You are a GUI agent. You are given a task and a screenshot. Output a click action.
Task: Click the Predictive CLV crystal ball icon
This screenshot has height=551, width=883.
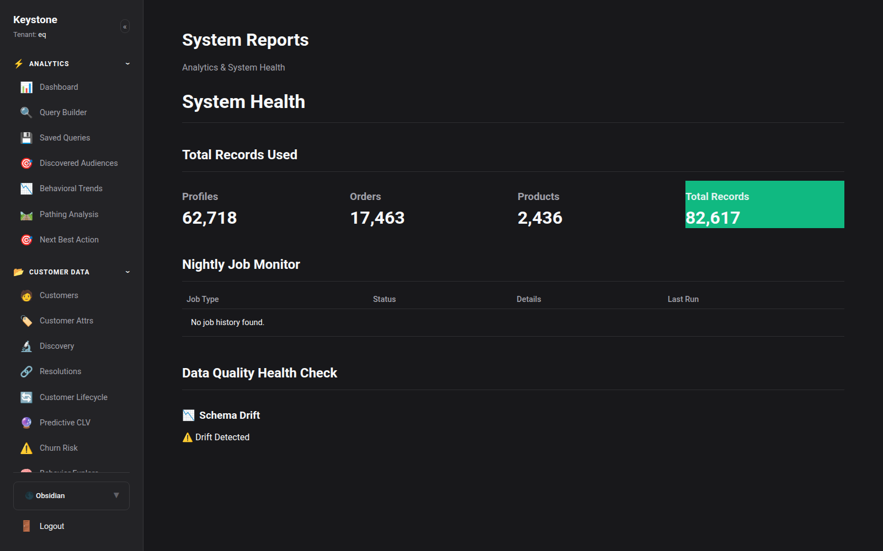26,423
